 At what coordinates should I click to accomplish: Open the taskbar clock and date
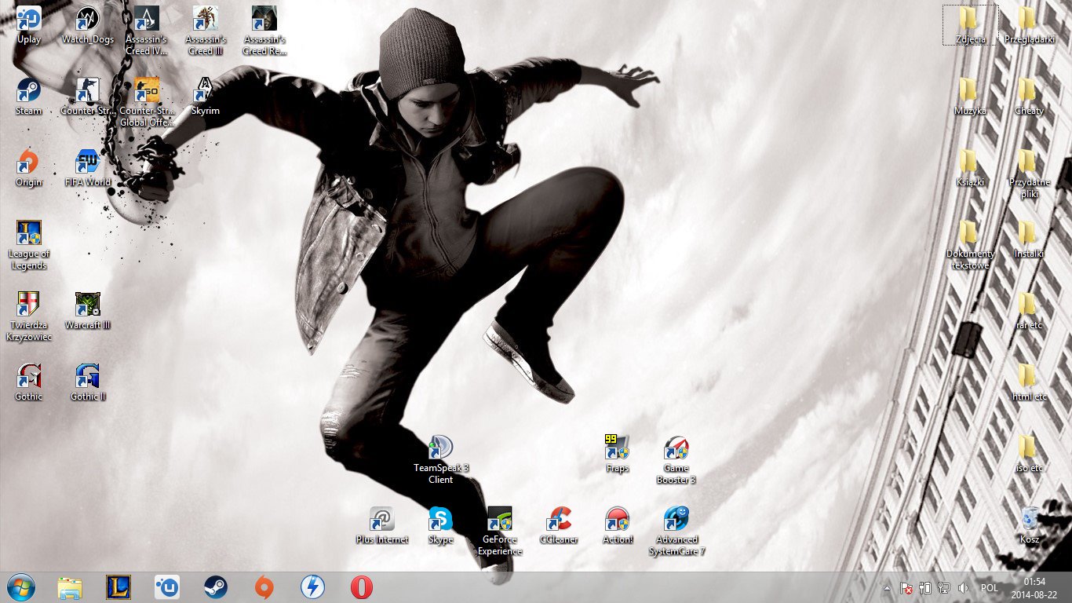coord(1034,588)
